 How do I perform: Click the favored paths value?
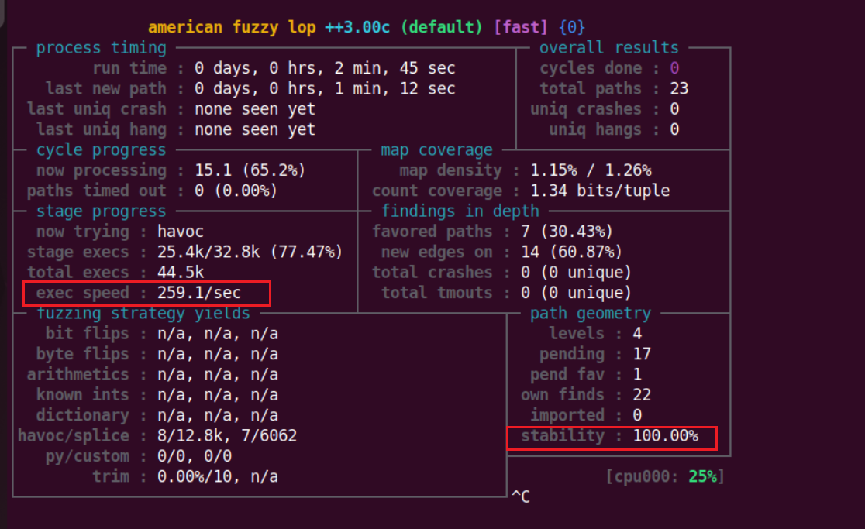click(x=569, y=232)
